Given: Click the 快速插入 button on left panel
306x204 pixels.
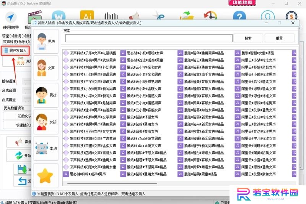Looking at the screenshot, I should coord(17,125).
